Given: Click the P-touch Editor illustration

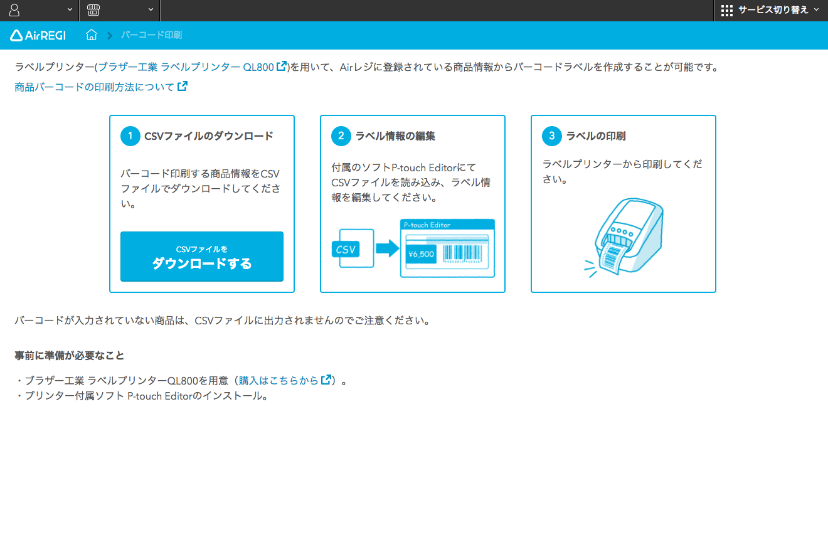Looking at the screenshot, I should (x=413, y=248).
